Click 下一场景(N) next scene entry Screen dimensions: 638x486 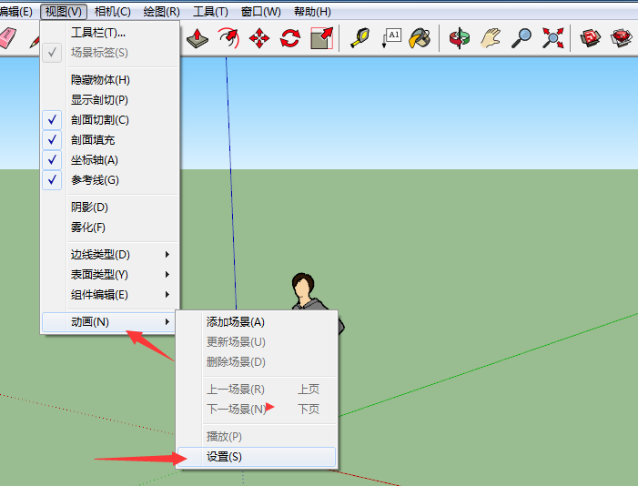tap(257, 409)
